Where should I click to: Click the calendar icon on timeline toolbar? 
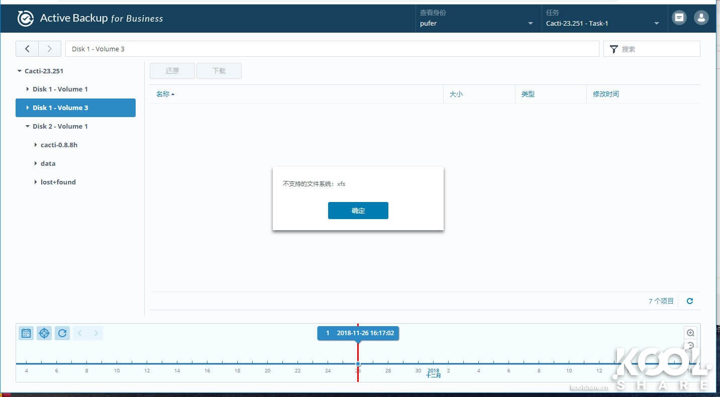coord(26,333)
